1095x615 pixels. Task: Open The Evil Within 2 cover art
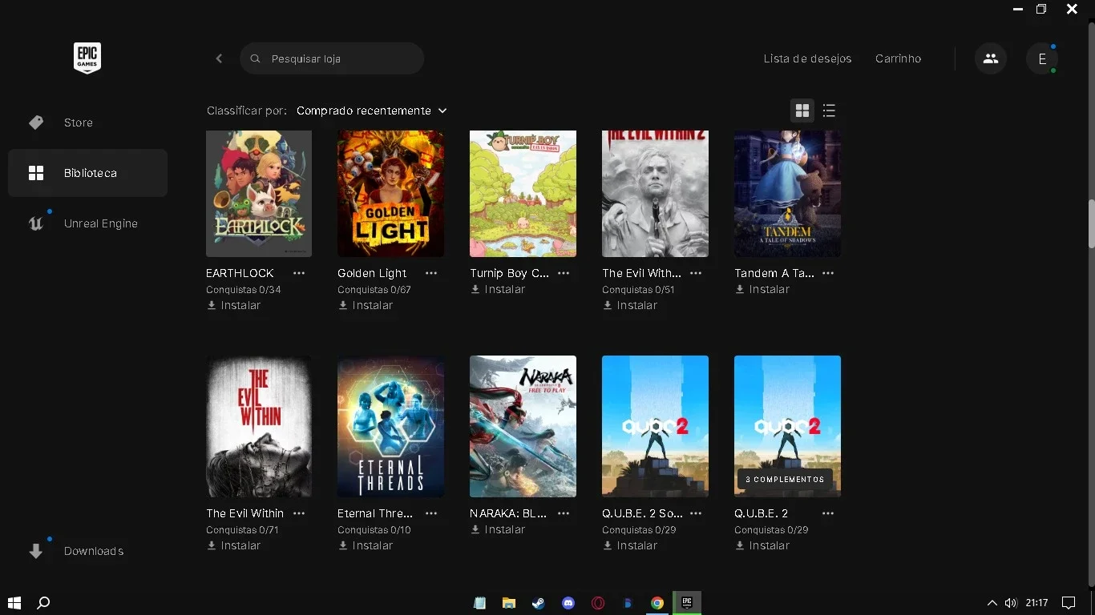pos(655,194)
